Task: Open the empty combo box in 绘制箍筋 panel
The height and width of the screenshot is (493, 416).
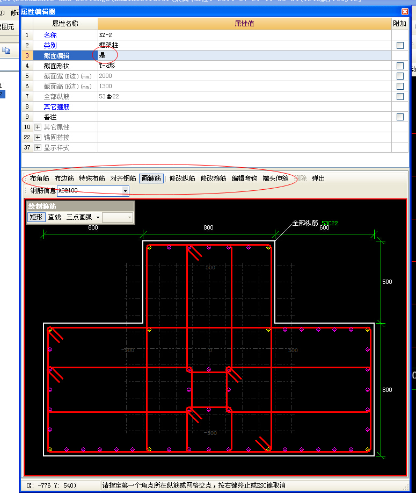Action: pos(118,217)
